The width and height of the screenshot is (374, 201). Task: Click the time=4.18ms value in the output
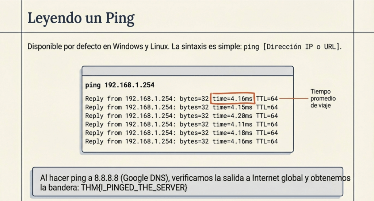[232, 133]
